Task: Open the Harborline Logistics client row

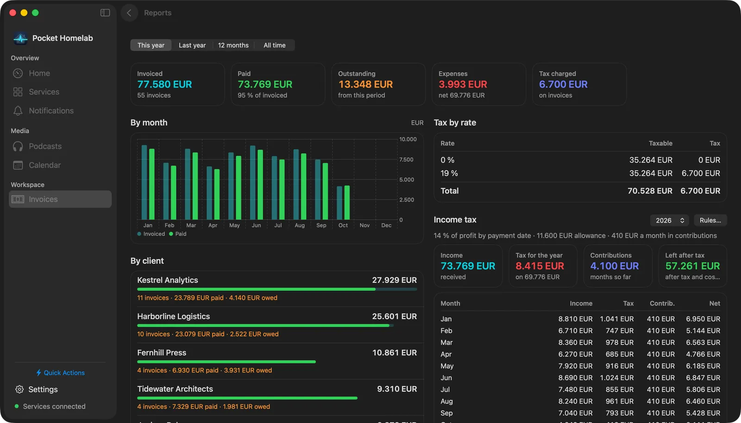Action: pos(277,325)
